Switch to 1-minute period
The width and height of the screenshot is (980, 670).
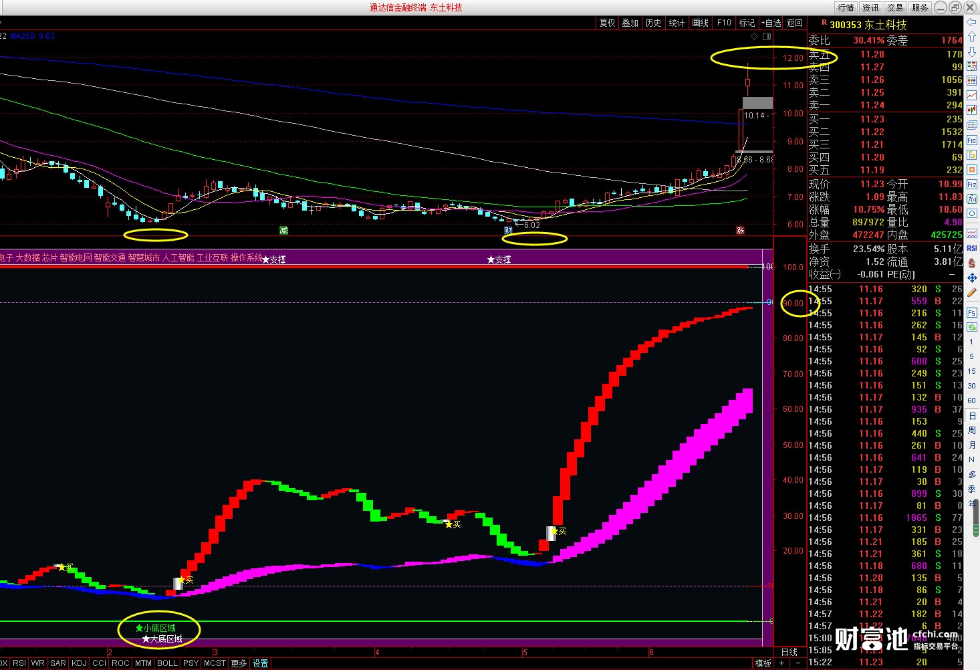click(971, 342)
